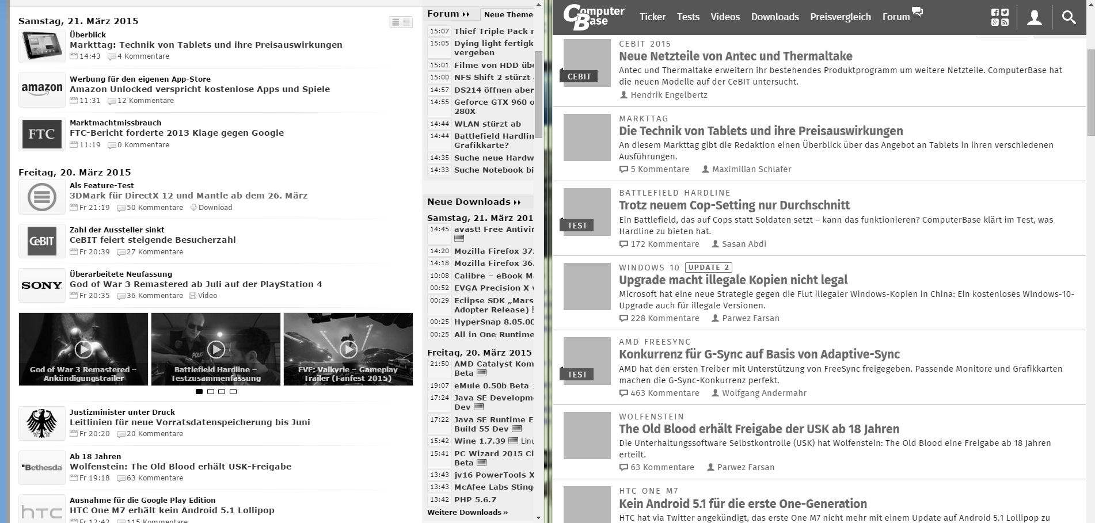
Task: Open 3DMark DirectX 12 article's Download link
Action: (211, 208)
